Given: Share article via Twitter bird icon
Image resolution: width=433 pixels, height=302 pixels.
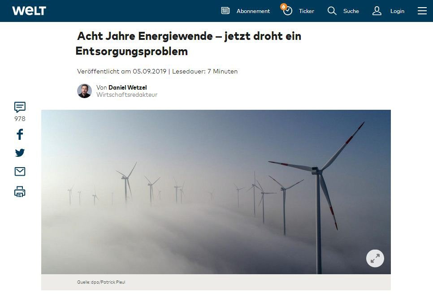Looking at the screenshot, I should (x=20, y=153).
